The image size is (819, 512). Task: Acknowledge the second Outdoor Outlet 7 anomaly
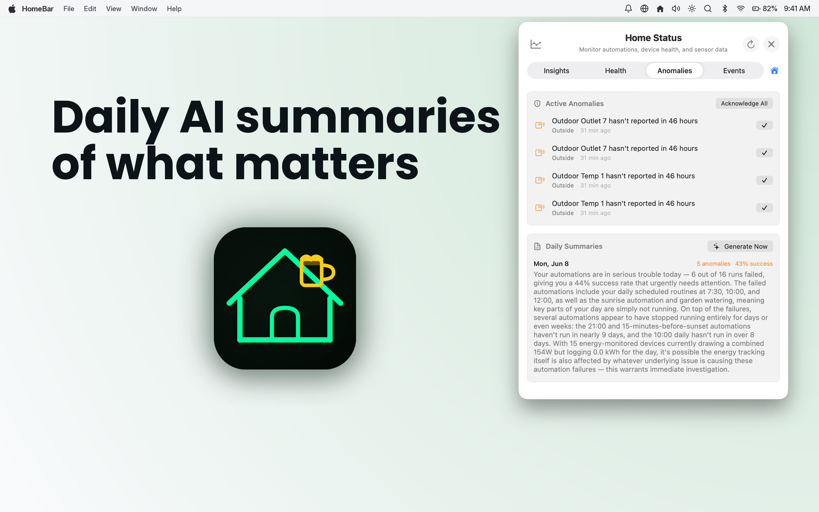coord(764,153)
